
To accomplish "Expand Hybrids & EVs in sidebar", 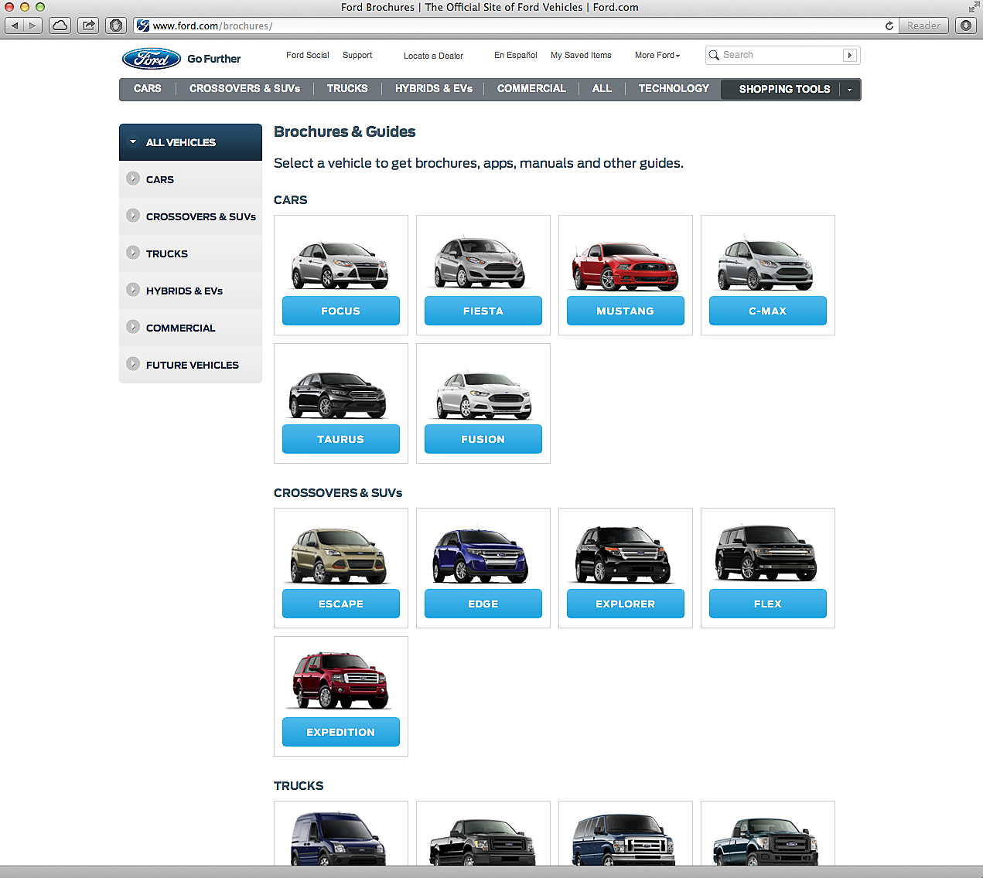I will (190, 291).
